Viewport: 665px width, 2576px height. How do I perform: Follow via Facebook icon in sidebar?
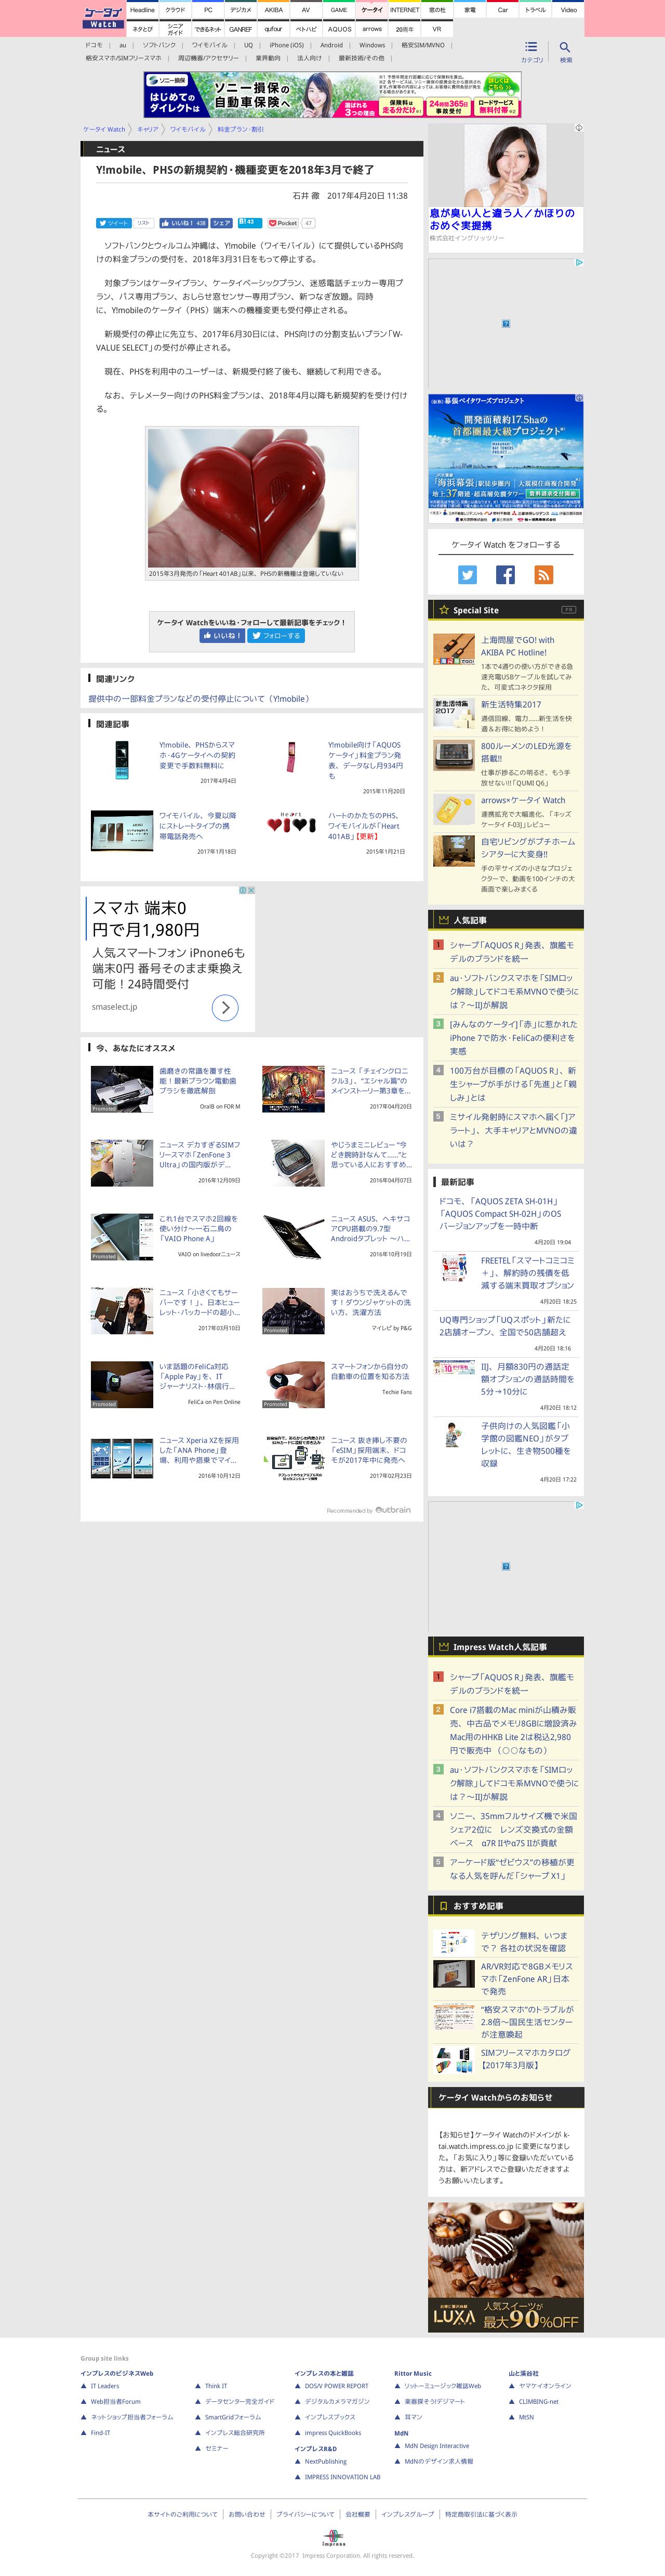[x=505, y=574]
